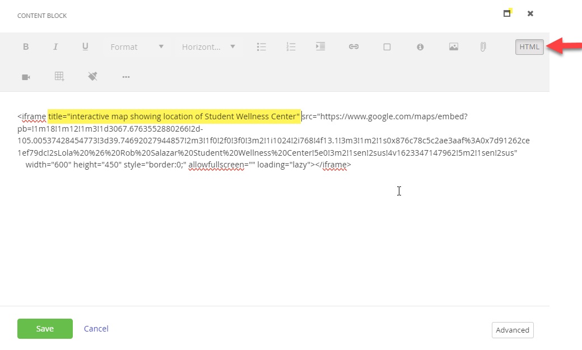Save the content block
Image resolution: width=582 pixels, height=350 pixels.
(x=45, y=329)
